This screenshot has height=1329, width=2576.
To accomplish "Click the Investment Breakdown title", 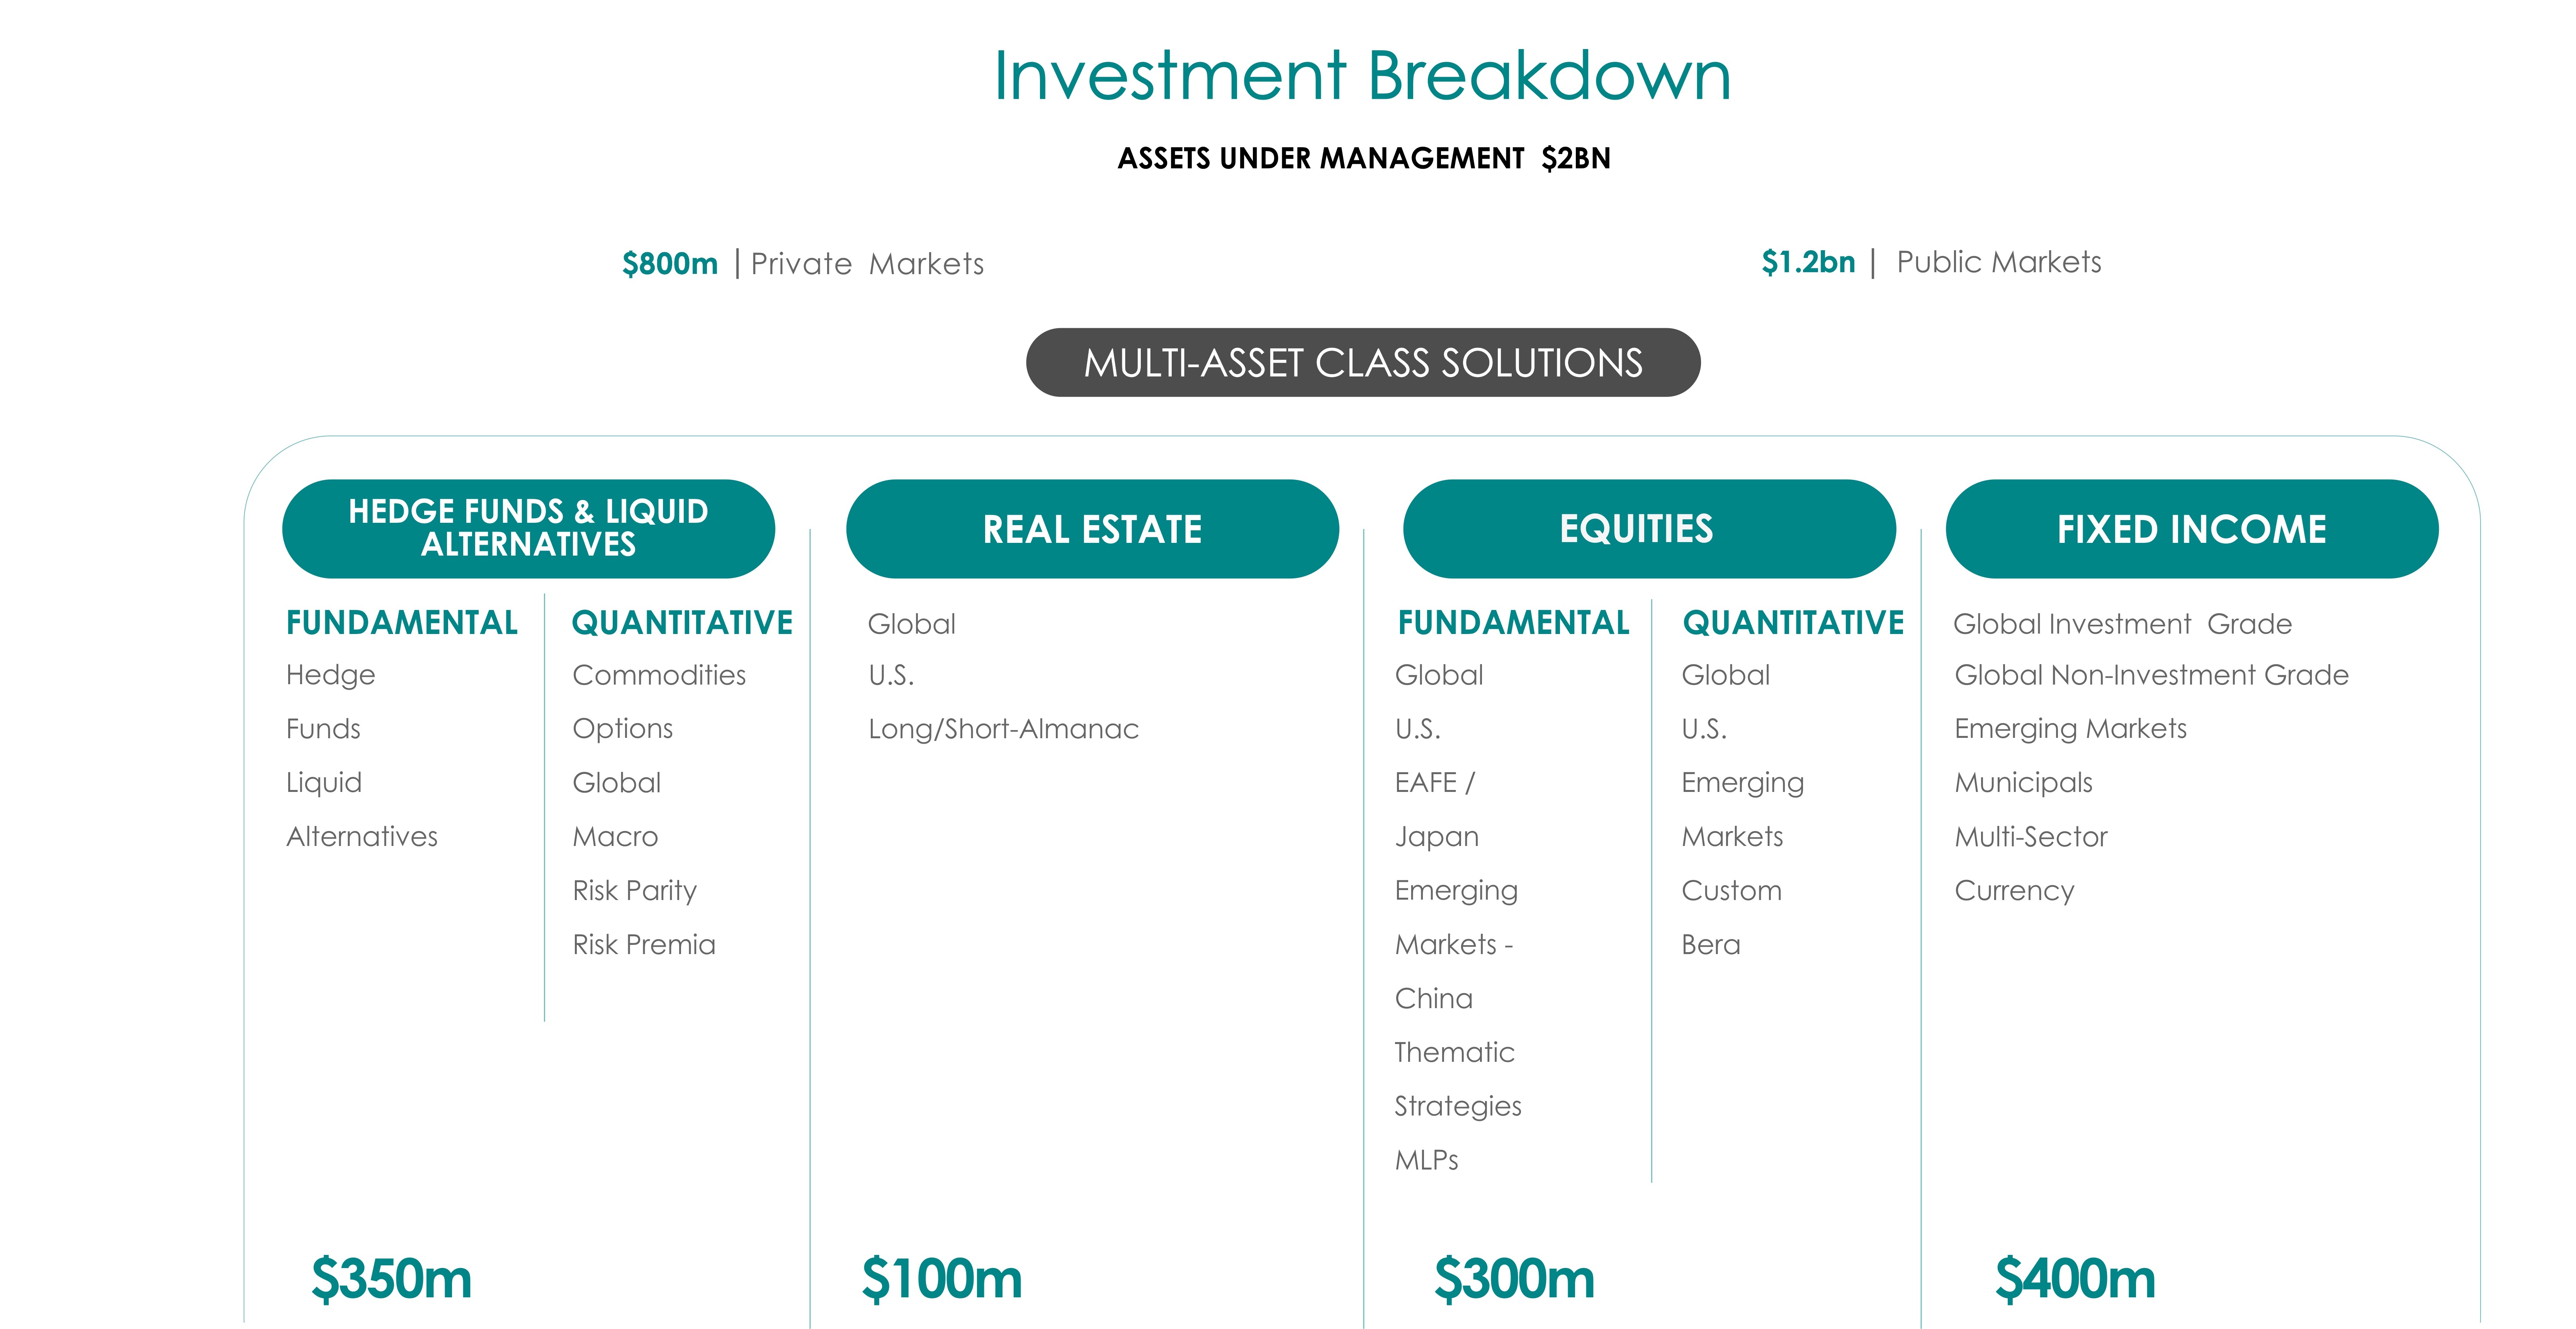I will [x=1362, y=76].
